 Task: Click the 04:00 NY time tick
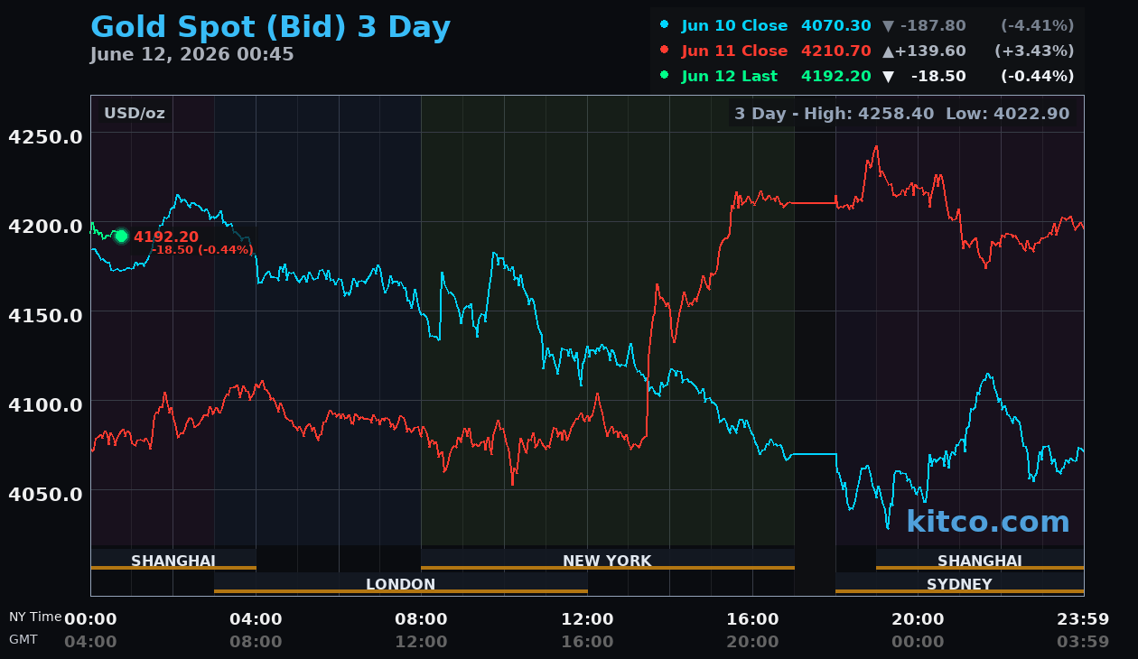point(256,619)
